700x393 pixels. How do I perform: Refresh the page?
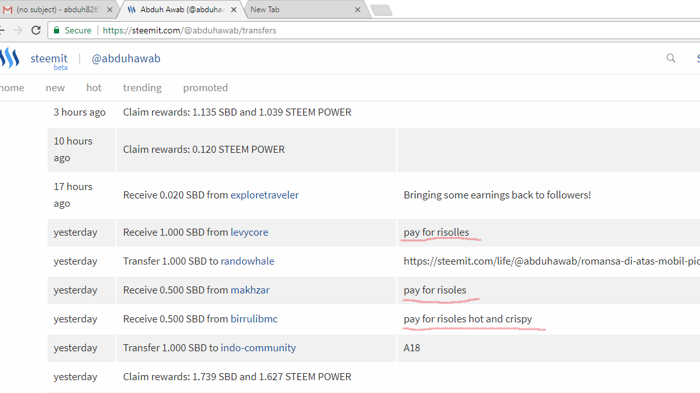point(37,30)
